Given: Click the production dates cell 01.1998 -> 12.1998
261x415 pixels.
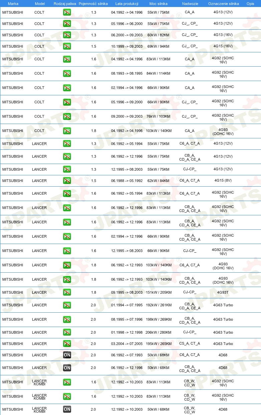Looking at the screenshot, I should click(x=127, y=332).
